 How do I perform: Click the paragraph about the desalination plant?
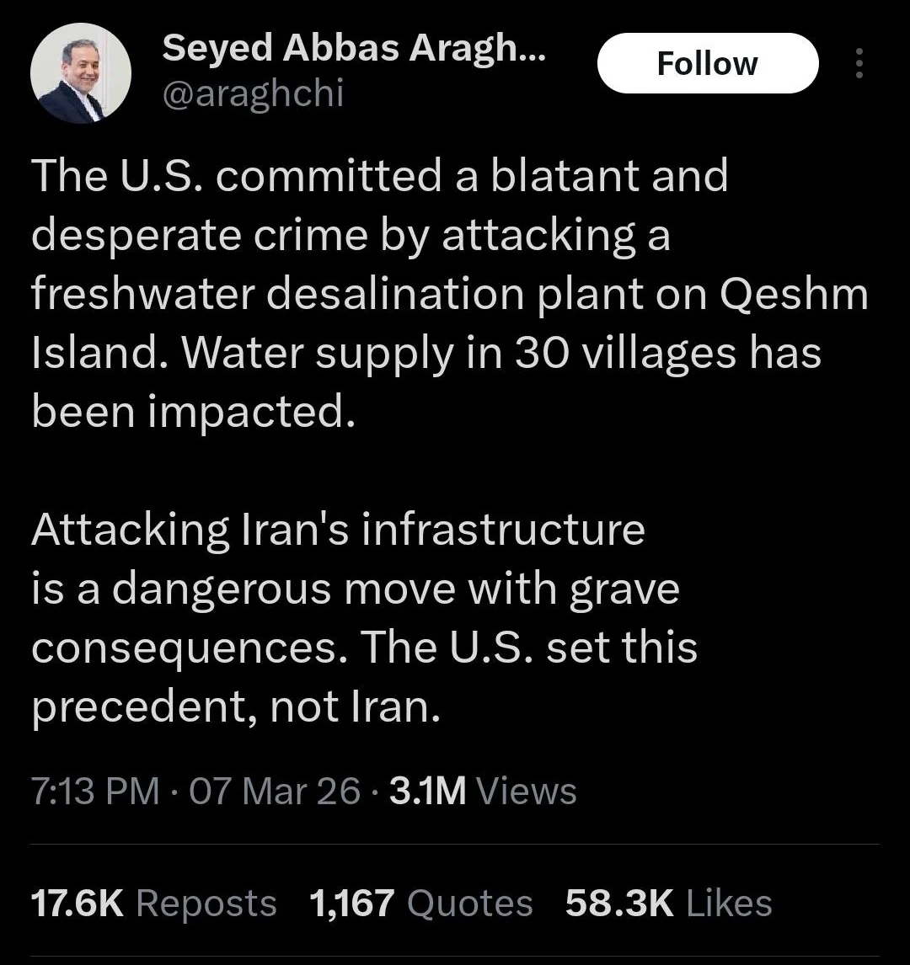coord(421,293)
